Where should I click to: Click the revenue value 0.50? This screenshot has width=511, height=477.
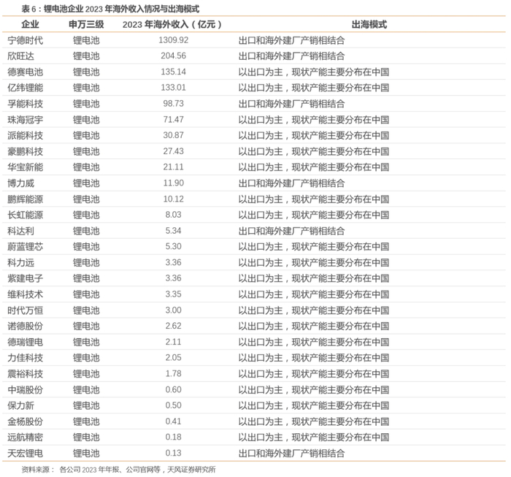pyautogui.click(x=174, y=405)
